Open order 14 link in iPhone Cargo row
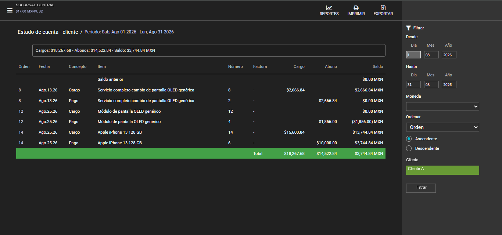Screen dimensions: 502x235 [x=21, y=132]
